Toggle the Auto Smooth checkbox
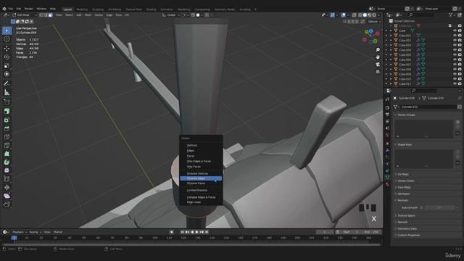 (x=422, y=207)
